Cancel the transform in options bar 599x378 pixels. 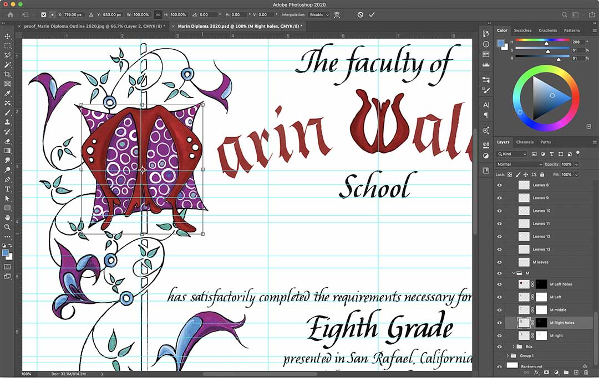point(361,14)
